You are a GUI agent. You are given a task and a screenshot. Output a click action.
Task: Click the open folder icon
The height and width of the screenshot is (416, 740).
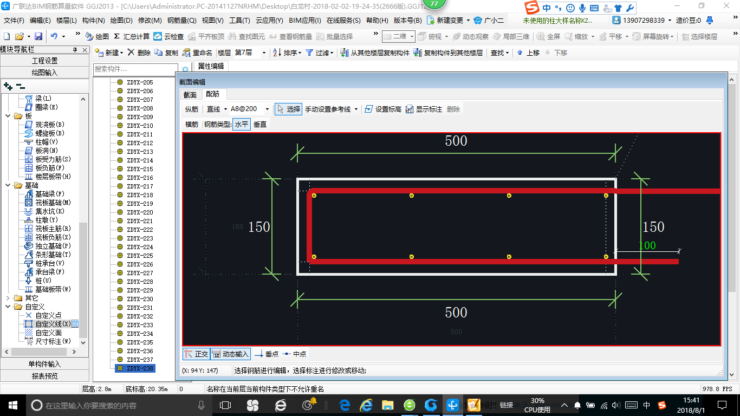click(19, 36)
